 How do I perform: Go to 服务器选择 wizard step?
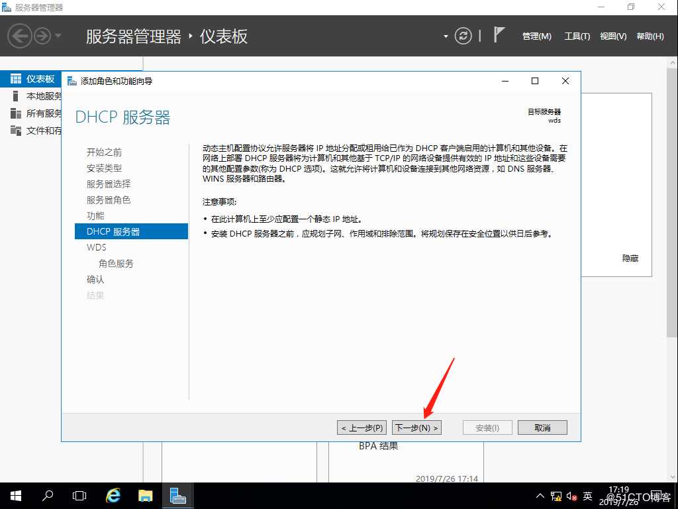click(109, 184)
